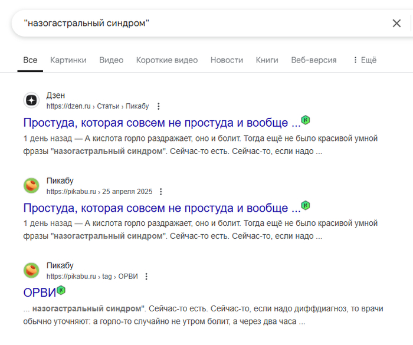
Task: Select the Веб-версия tab
Action: [x=314, y=60]
